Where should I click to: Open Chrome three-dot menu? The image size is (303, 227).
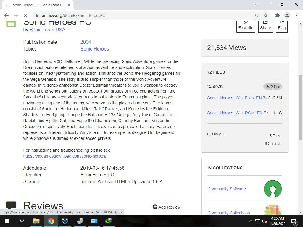click(296, 15)
